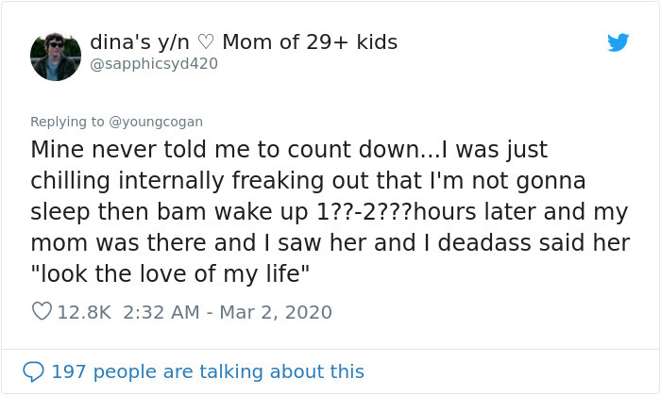This screenshot has width=661, height=395.
Task: Open the sapphicsyd420 profile avatar
Action: (56, 56)
